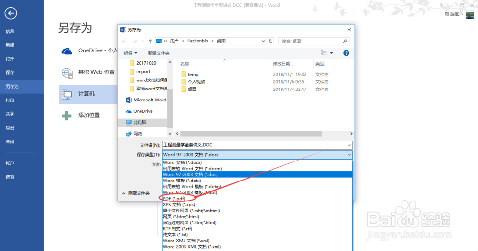Open the temp folder icon
Viewport: 478px width, 251px height.
pos(184,74)
